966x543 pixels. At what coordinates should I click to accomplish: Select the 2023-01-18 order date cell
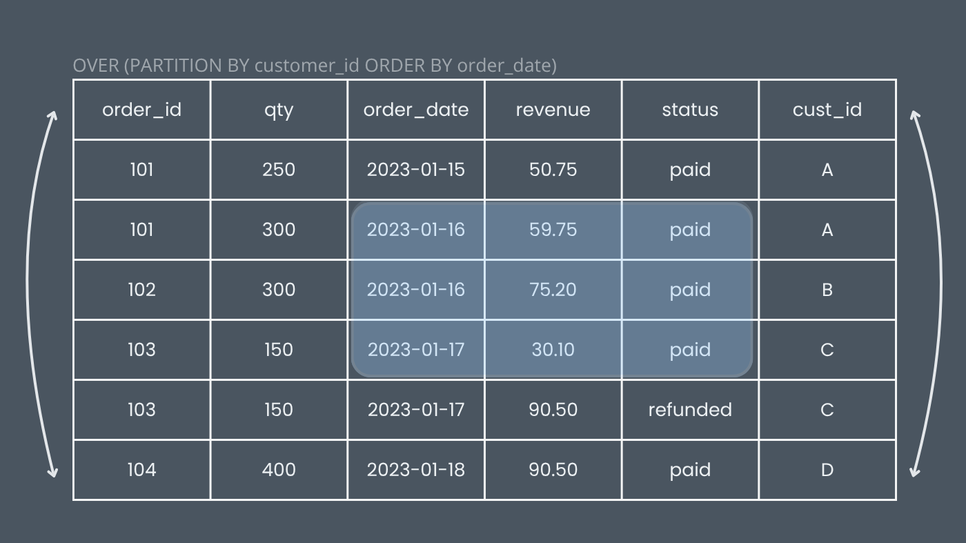click(x=416, y=470)
